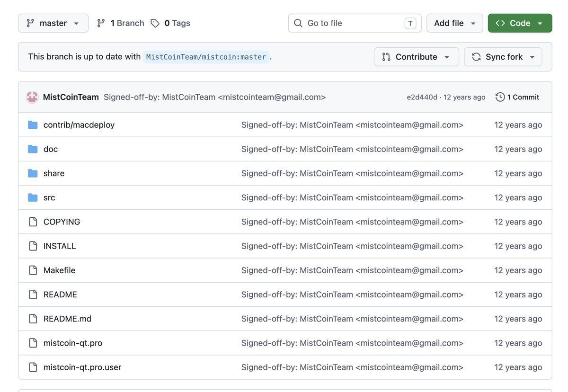Image resolution: width=568 pixels, height=392 pixels.
Task: Click the branch icon next to 1 Branch
Action: pos(101,23)
